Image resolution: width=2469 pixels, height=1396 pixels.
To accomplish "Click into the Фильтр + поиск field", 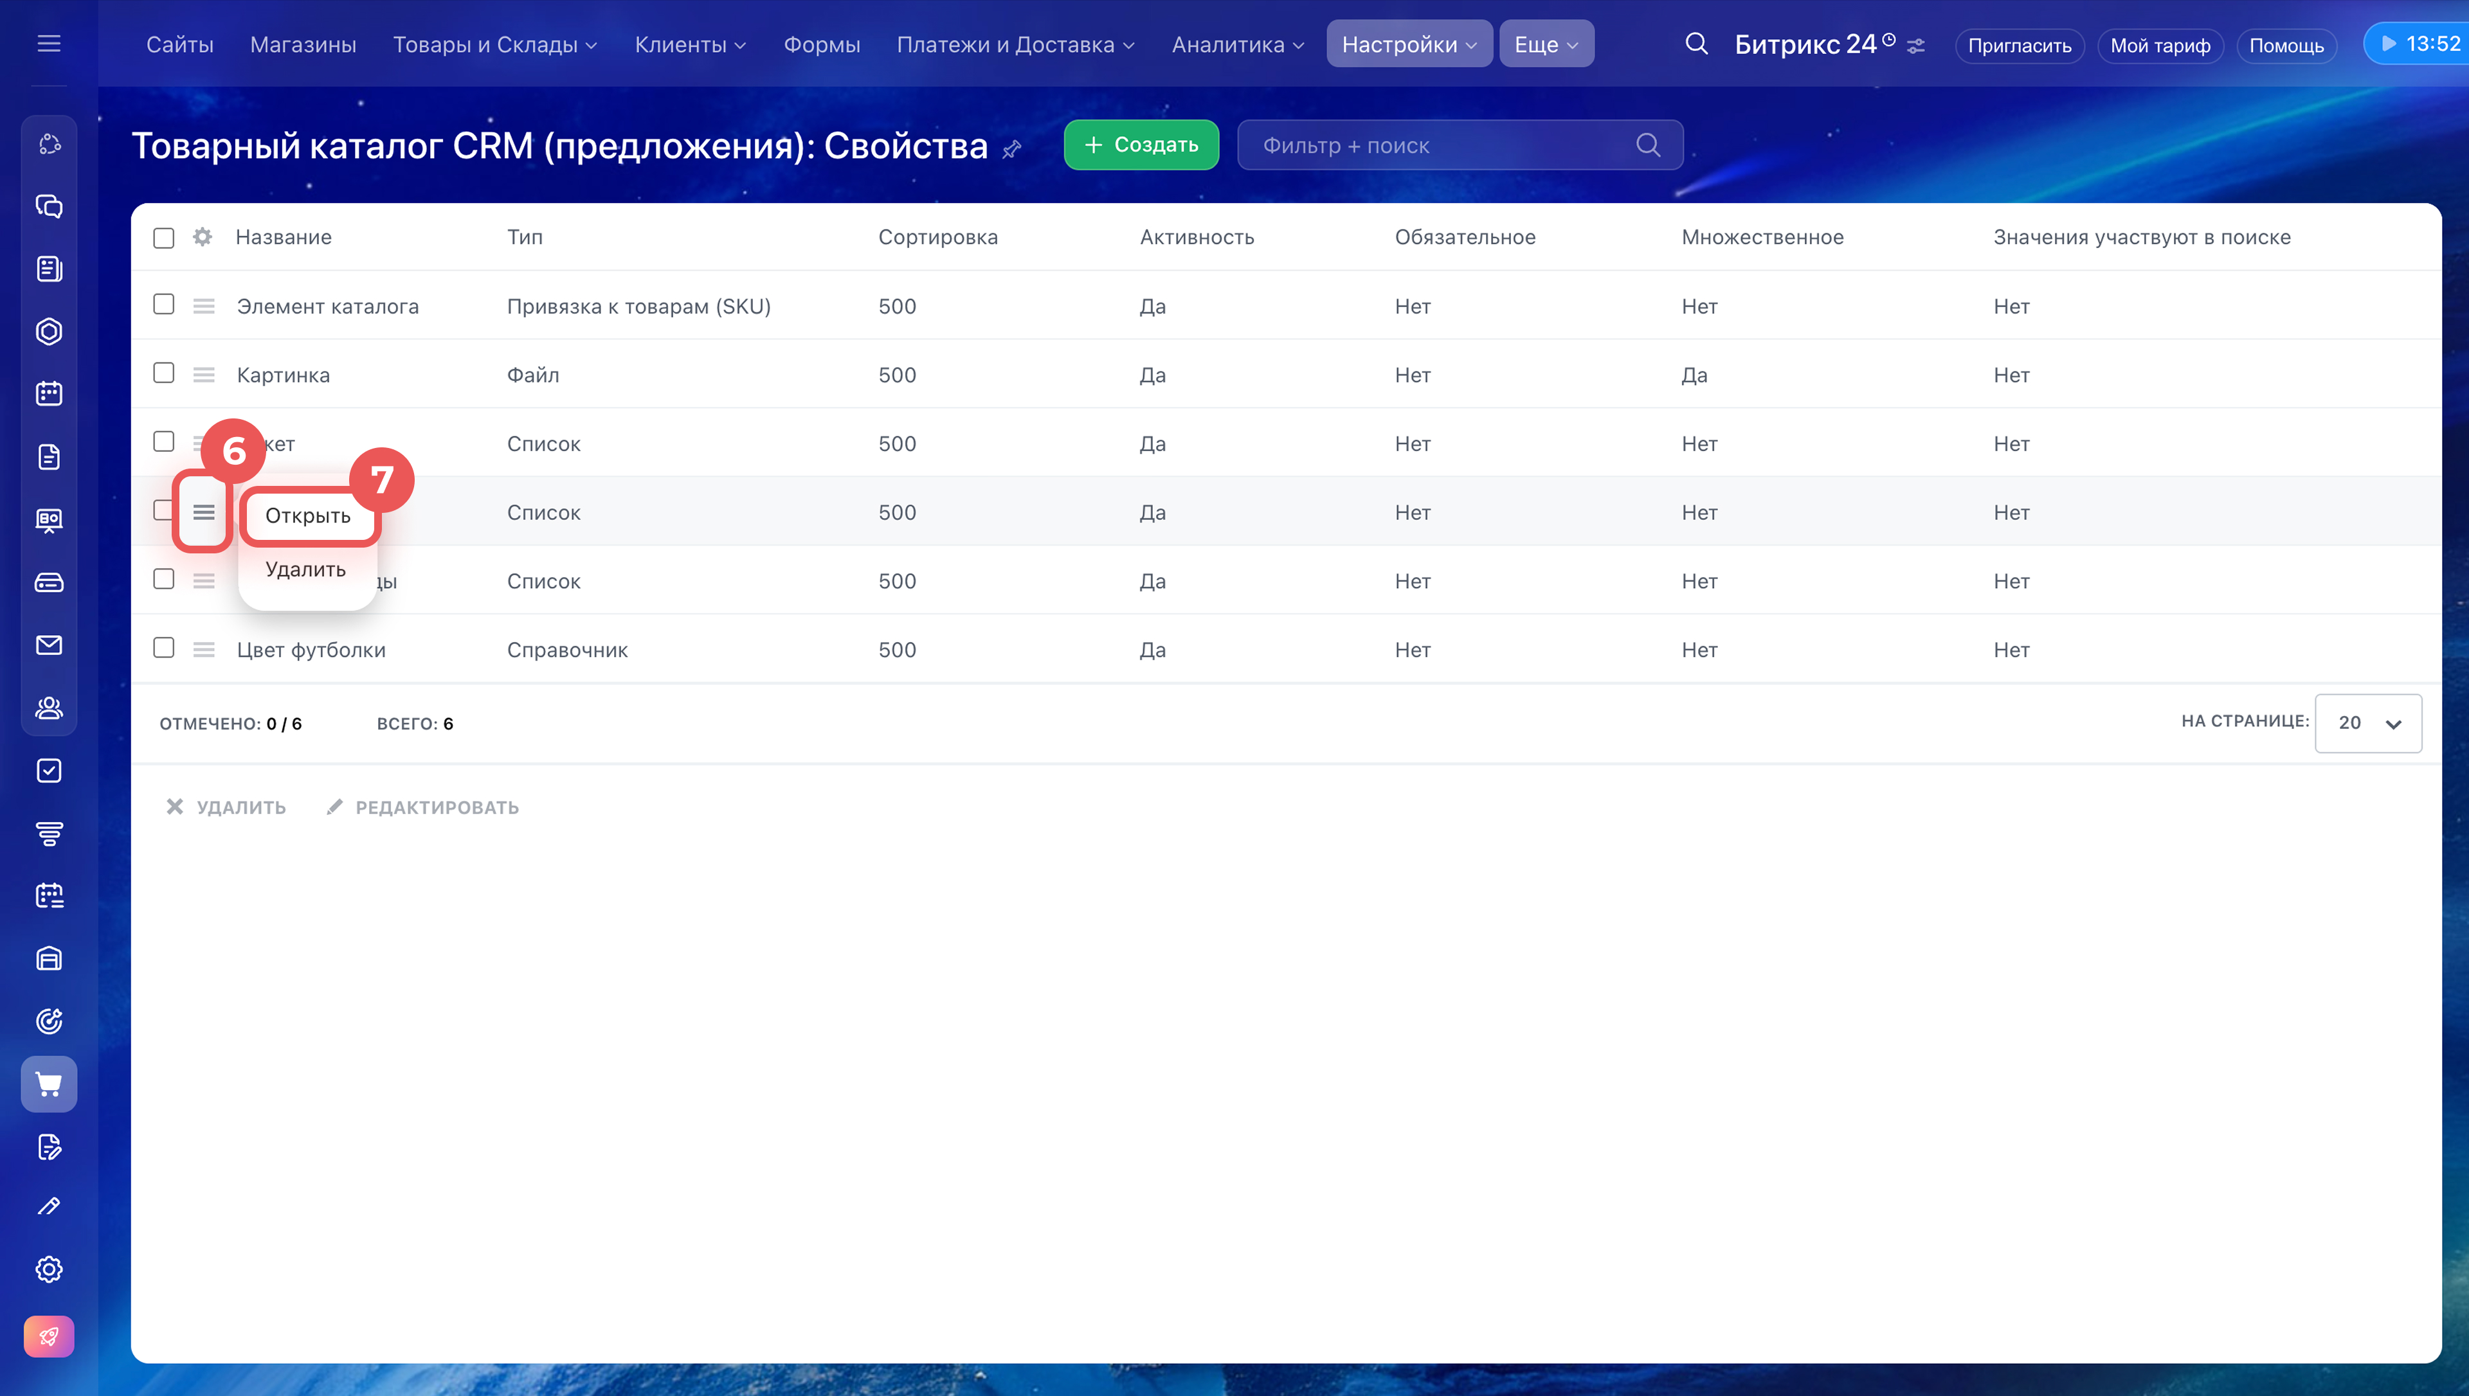I will point(1438,146).
